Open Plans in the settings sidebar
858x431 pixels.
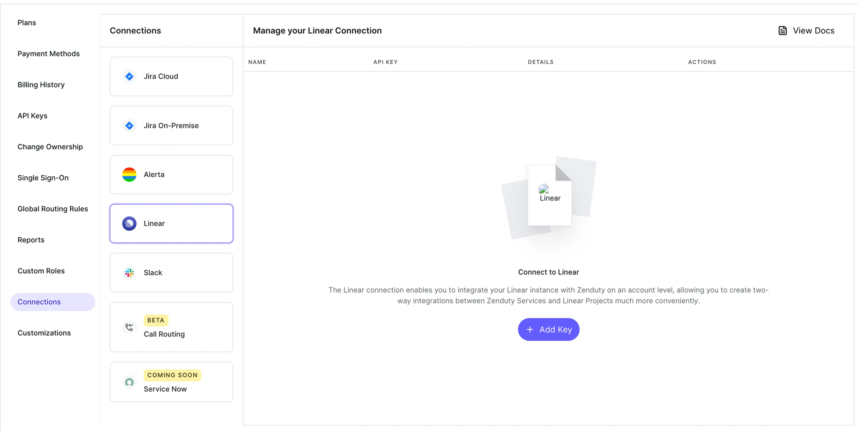(27, 23)
